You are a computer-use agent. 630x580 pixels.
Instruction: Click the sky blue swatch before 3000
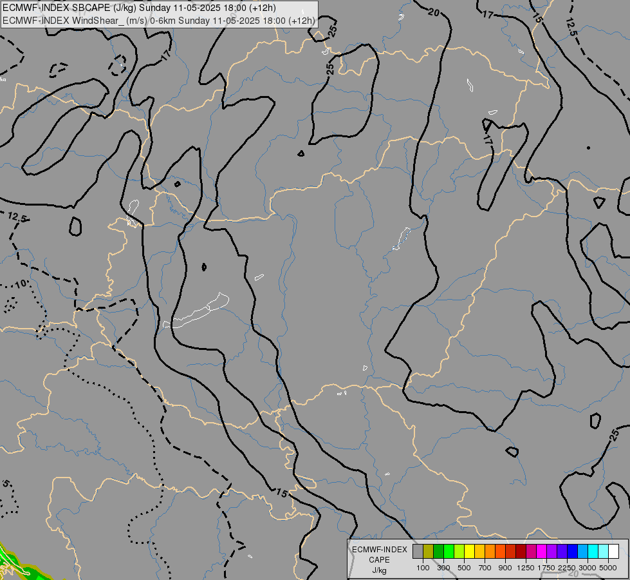tap(582, 552)
